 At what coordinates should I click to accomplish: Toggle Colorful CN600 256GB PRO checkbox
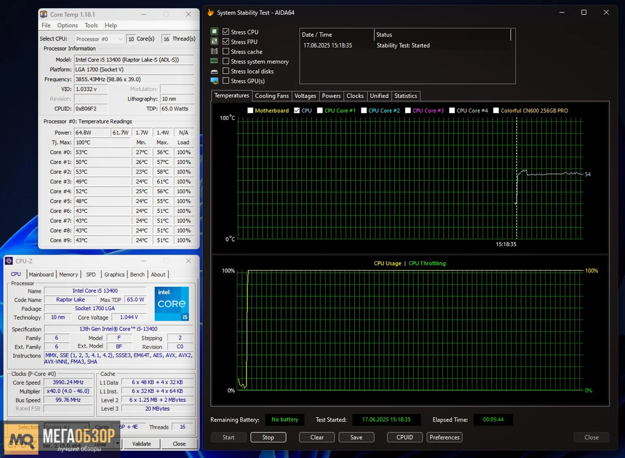pos(496,110)
